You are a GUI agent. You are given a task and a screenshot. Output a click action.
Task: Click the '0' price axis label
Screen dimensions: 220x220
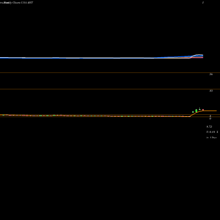pyautogui.click(x=210, y=119)
